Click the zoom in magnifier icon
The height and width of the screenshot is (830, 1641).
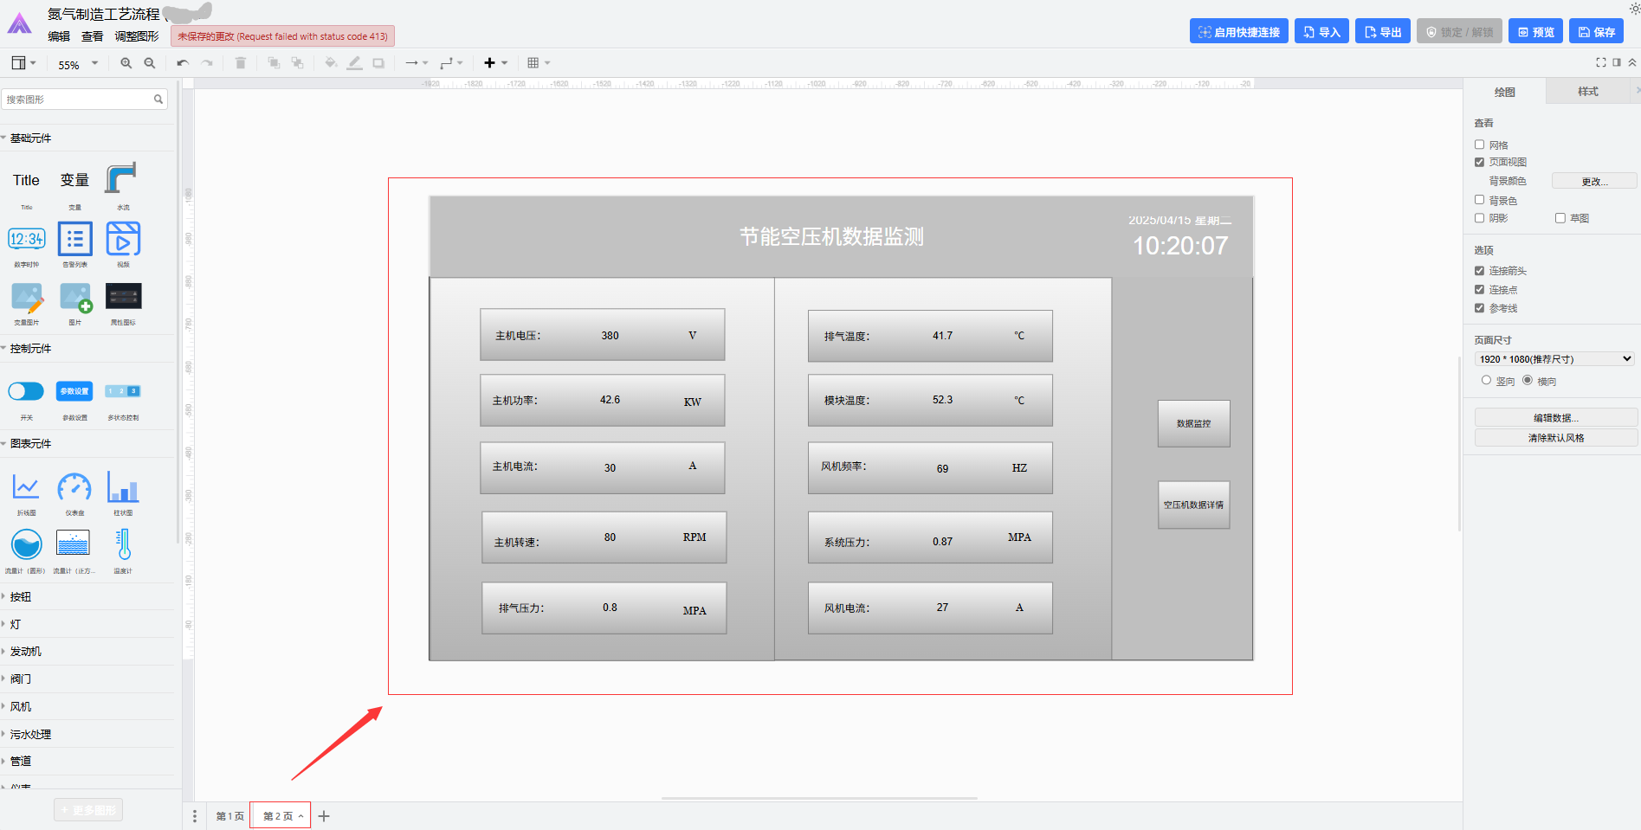pyautogui.click(x=126, y=63)
